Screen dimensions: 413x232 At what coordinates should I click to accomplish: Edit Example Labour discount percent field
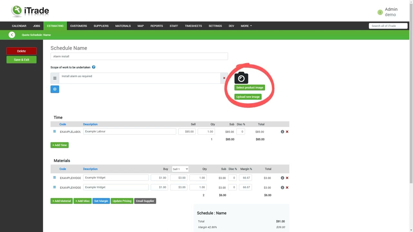pyautogui.click(x=241, y=131)
